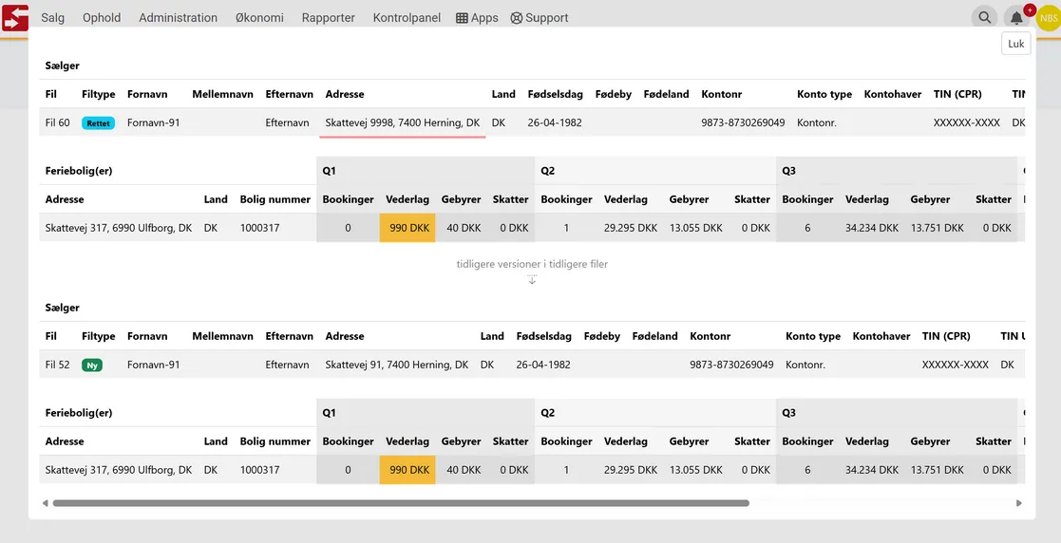Click 40 DKK Q1 Gebyrer in top table
Image resolution: width=1061 pixels, height=543 pixels.
(x=462, y=228)
